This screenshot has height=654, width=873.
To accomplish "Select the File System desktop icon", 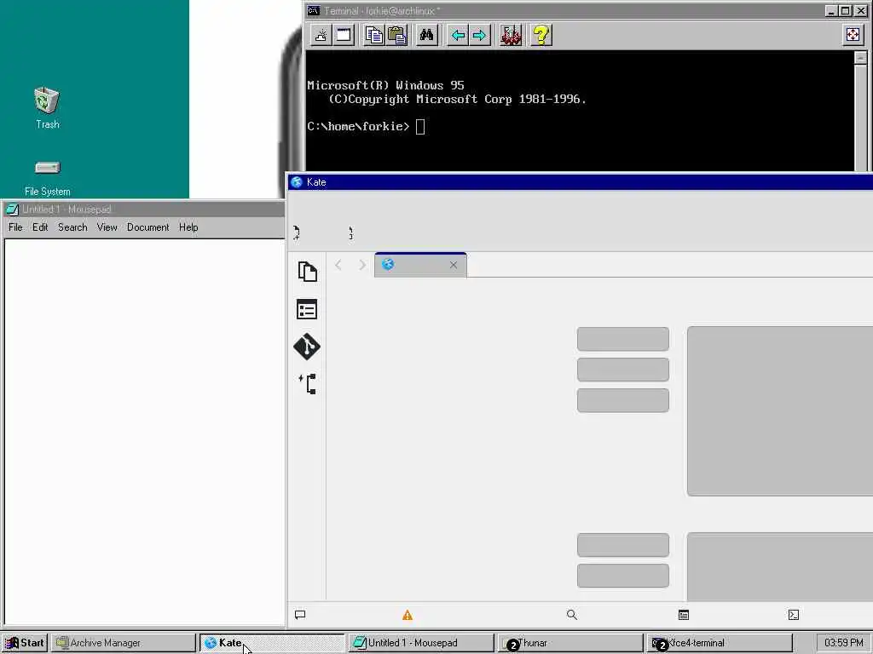I will pos(48,178).
